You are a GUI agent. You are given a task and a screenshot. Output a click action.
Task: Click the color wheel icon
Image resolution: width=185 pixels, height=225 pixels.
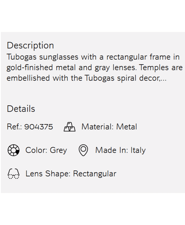[13, 150]
